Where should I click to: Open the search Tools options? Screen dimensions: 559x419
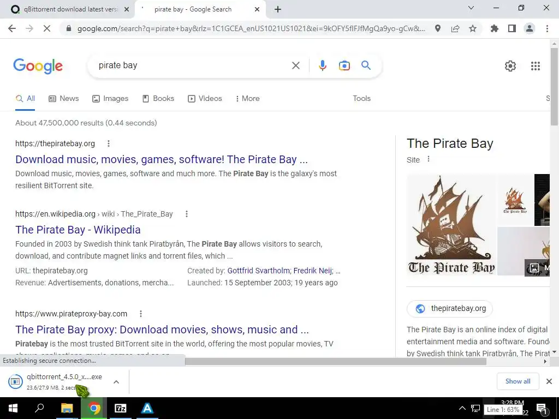[361, 99]
